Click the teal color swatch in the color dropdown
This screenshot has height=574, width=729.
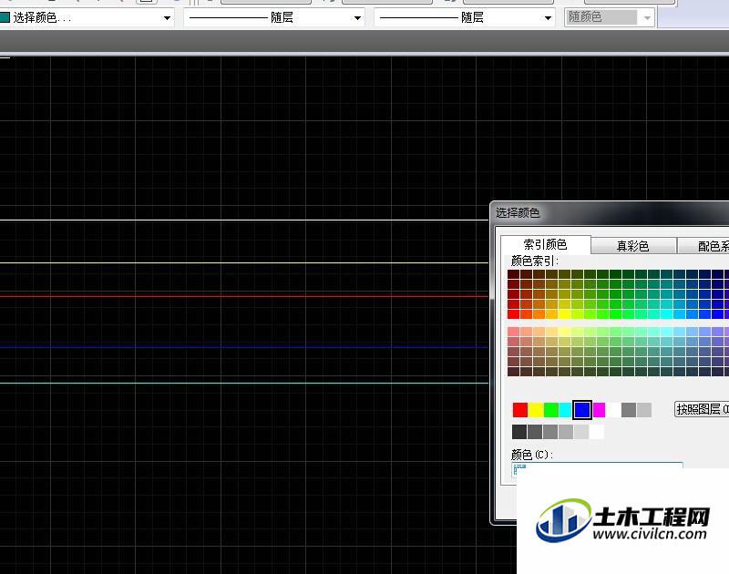5,17
